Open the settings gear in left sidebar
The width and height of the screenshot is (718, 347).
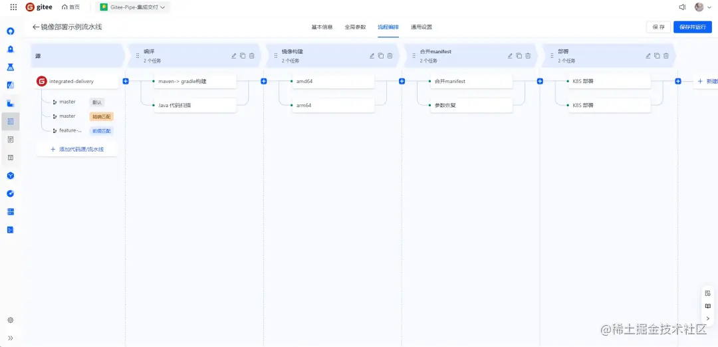click(11, 320)
